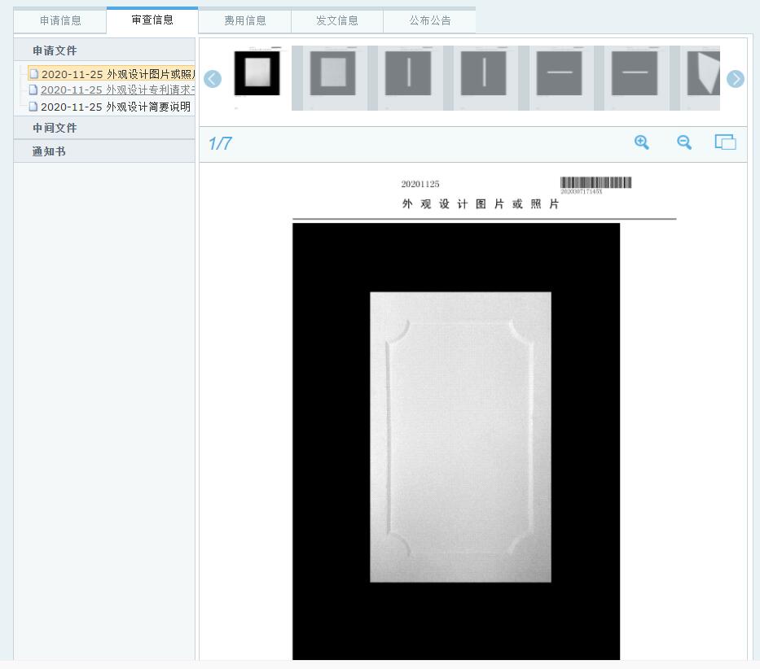Viewport: 760px width, 669px height.
Task: Open the multi-window view icon
Action: (x=725, y=142)
